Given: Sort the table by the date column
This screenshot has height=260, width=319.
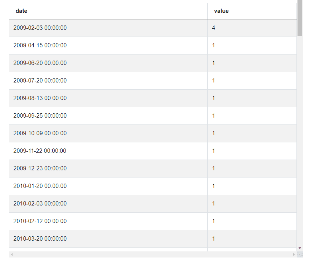Looking at the screenshot, I should (x=21, y=11).
